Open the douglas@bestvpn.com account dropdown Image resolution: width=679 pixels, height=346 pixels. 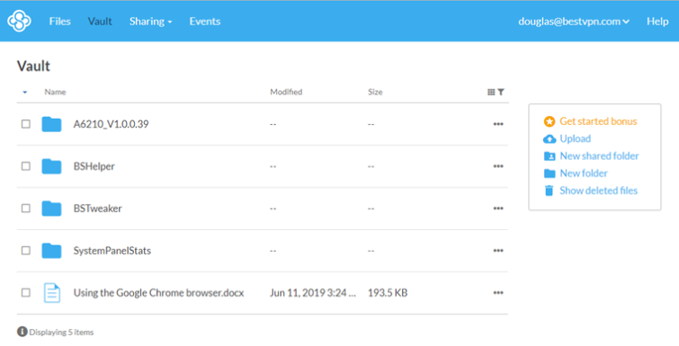[574, 22]
